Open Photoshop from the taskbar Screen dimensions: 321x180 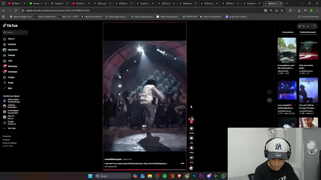tap(194, 176)
